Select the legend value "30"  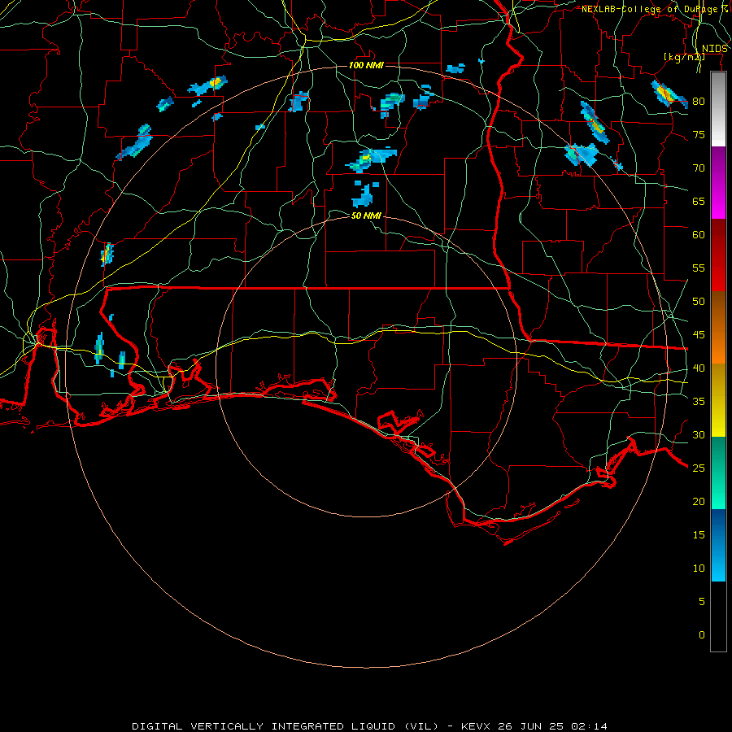pos(699,434)
